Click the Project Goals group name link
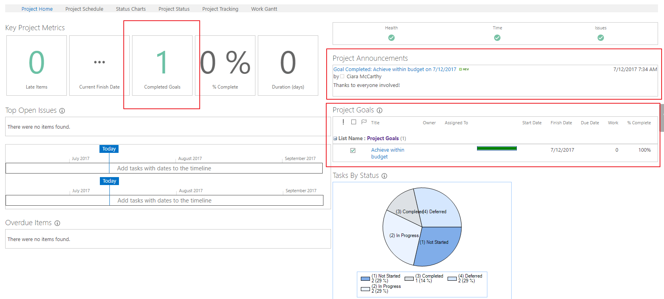664x299 pixels. click(x=383, y=138)
